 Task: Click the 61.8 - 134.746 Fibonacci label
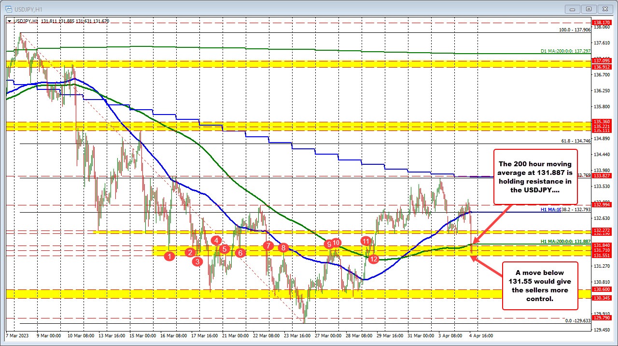click(576, 141)
